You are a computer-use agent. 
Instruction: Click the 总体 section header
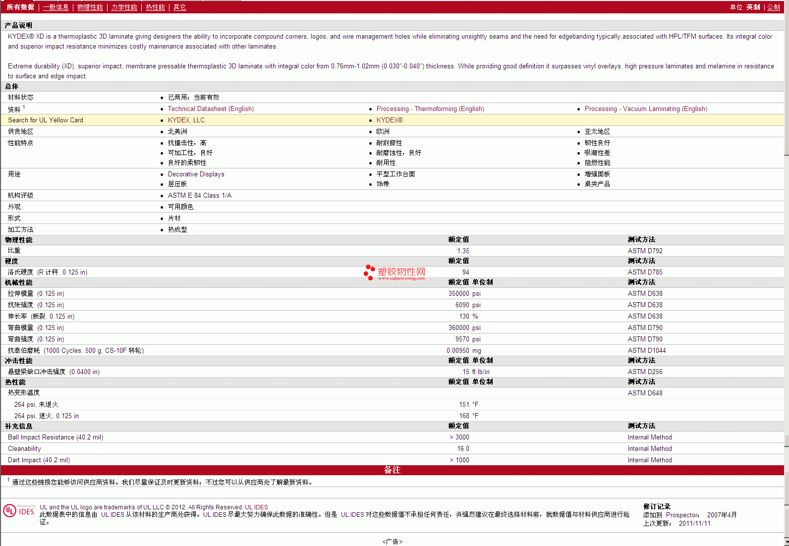[x=11, y=86]
